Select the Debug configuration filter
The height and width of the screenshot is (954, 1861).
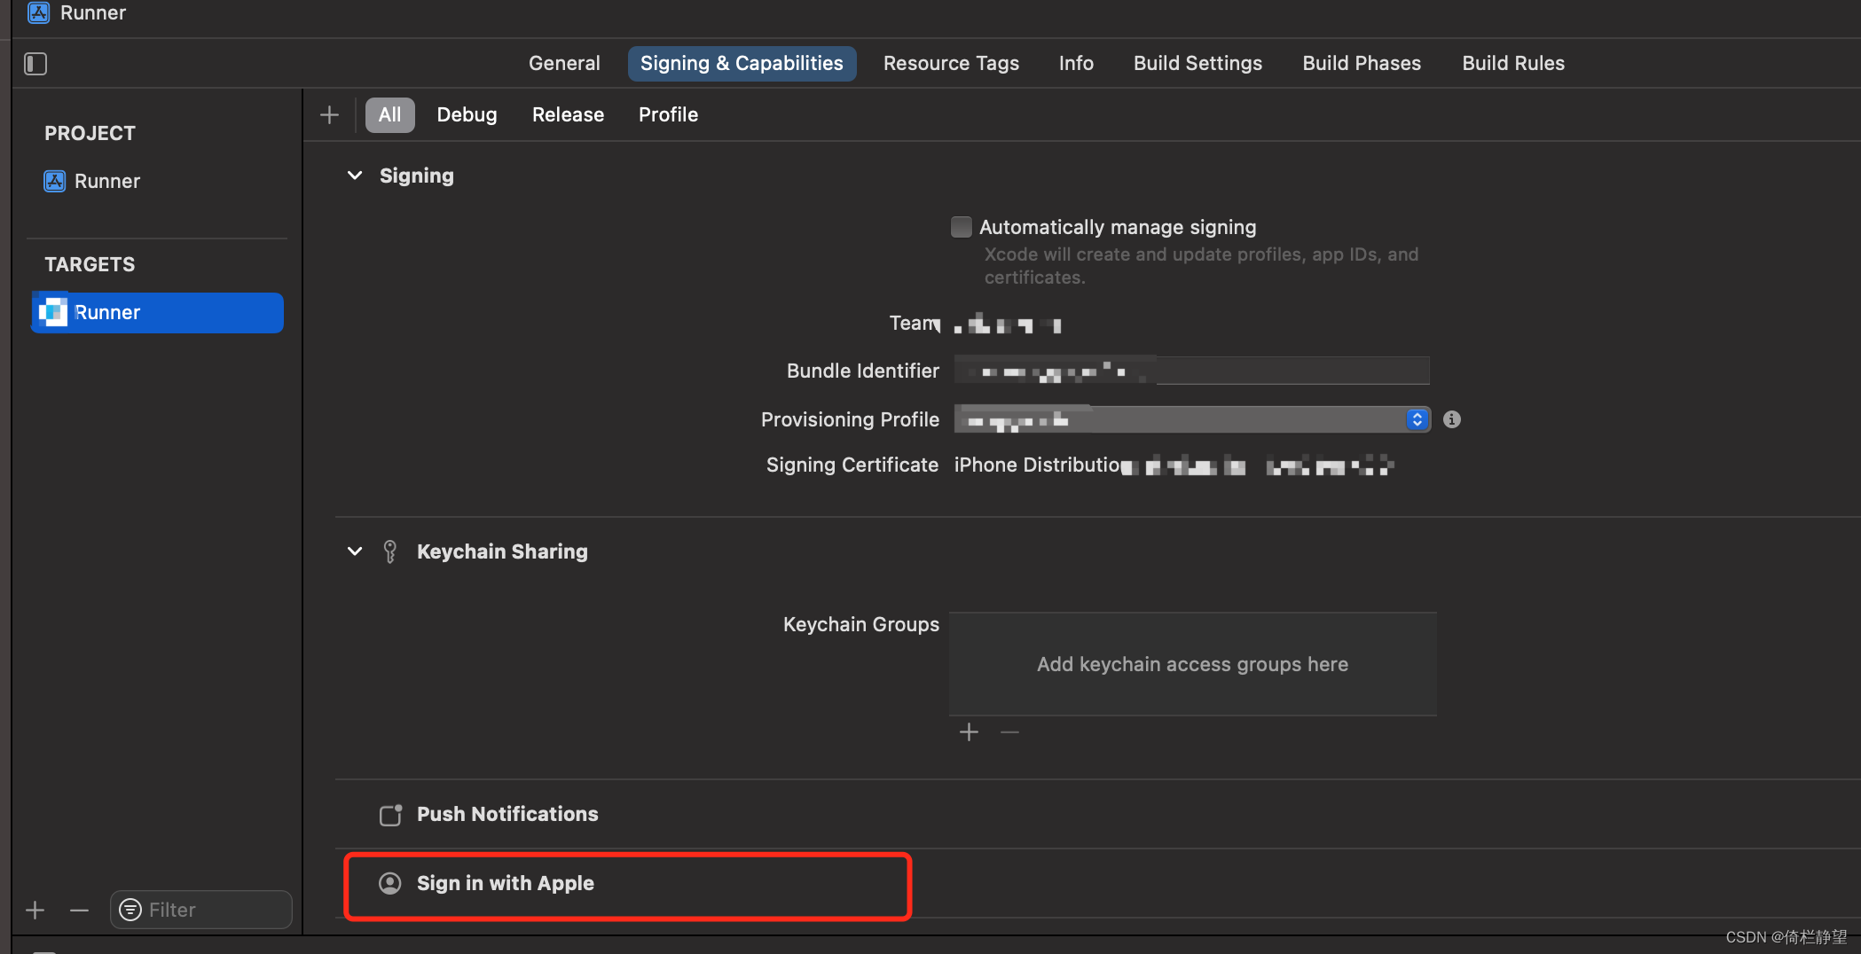[467, 115]
